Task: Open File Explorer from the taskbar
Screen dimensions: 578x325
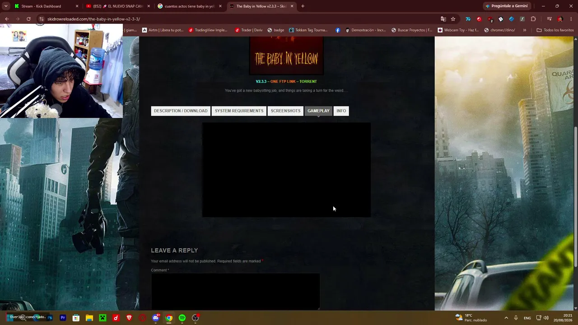Action: pyautogui.click(x=89, y=318)
